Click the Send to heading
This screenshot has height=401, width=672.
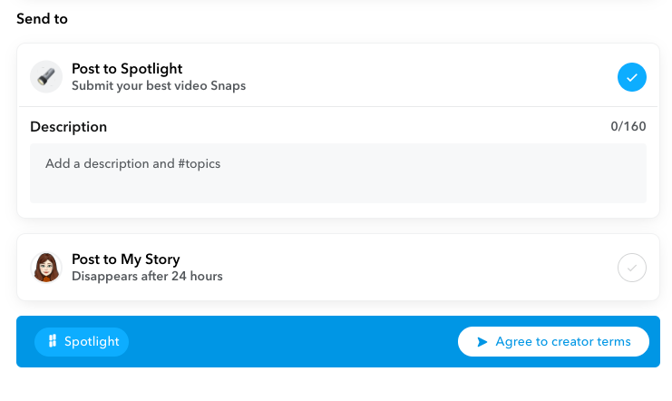[x=42, y=18]
